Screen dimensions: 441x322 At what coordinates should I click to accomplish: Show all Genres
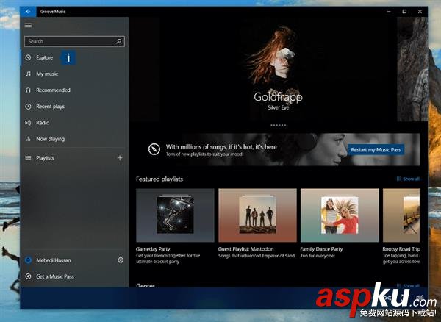[x=408, y=285]
